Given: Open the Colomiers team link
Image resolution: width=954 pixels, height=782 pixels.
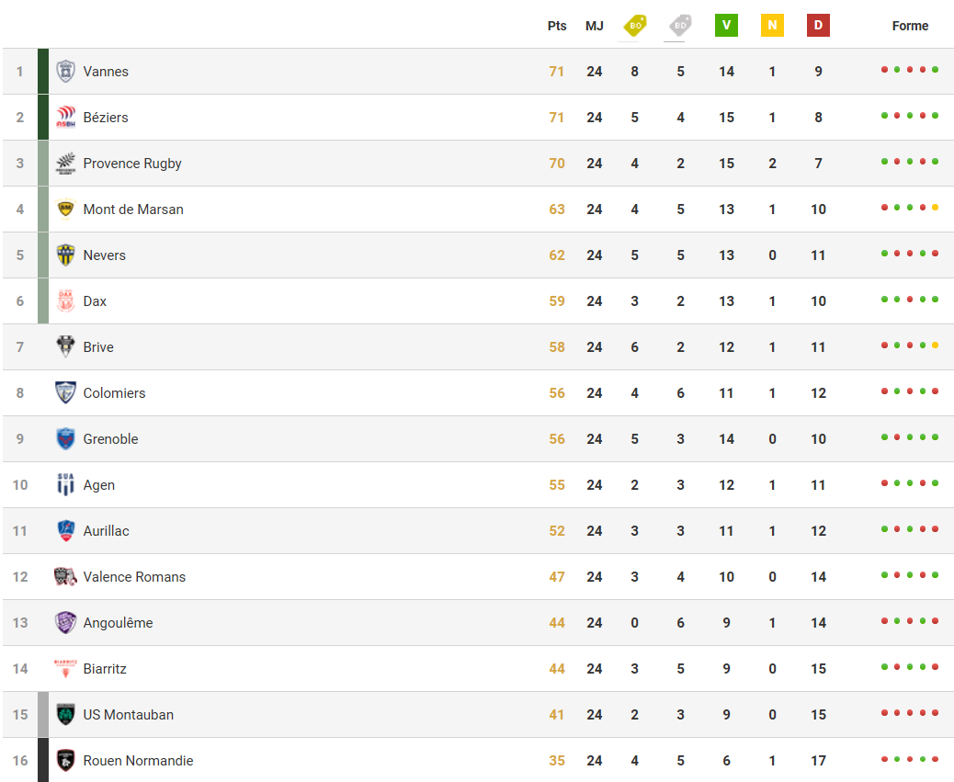Looking at the screenshot, I should pos(114,392).
